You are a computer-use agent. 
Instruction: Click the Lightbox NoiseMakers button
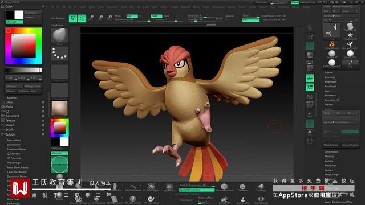[x=340, y=122]
